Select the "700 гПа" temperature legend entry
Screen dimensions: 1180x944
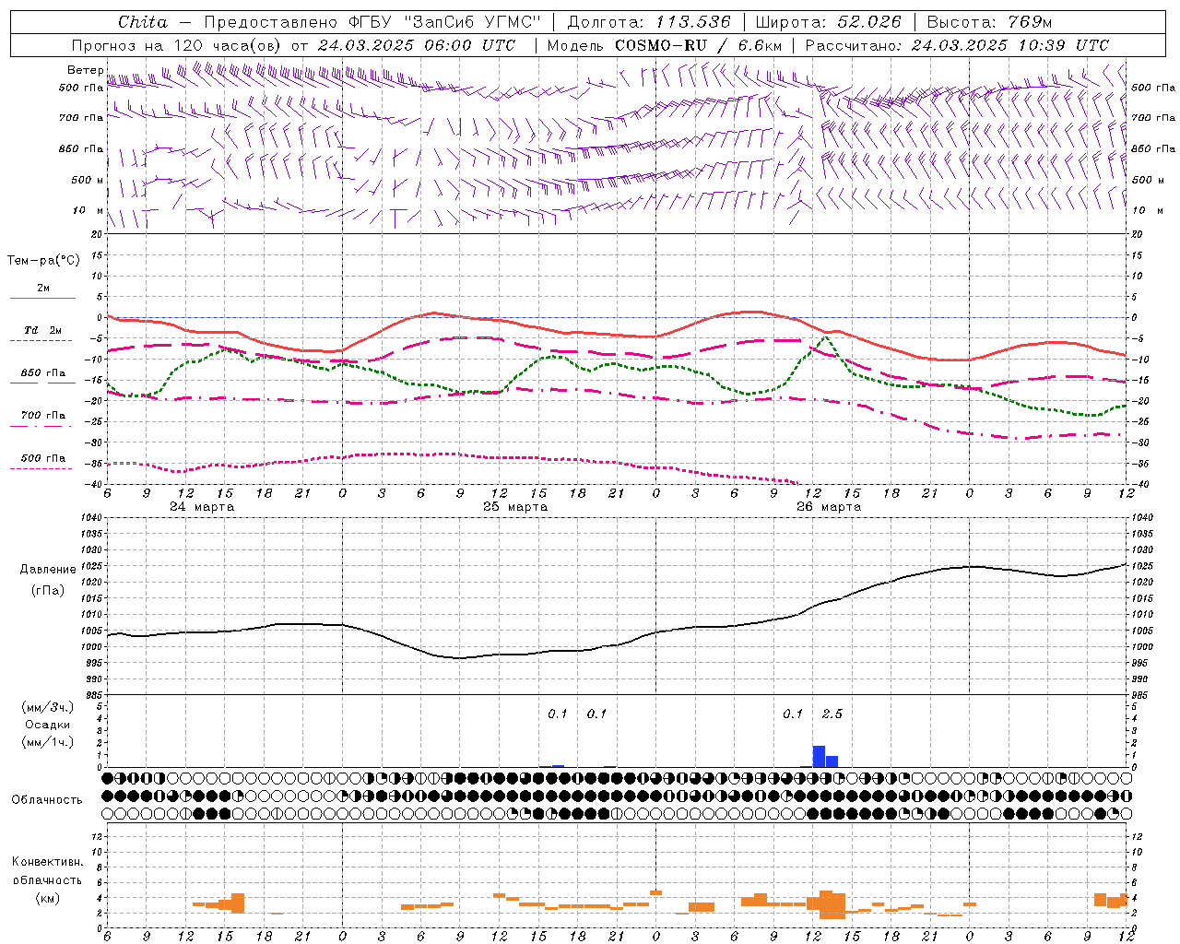click(42, 416)
